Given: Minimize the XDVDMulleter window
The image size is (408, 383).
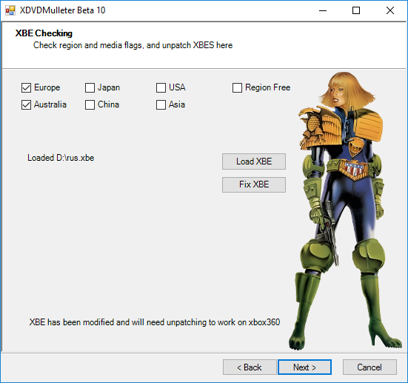Looking at the screenshot, I should coord(323,10).
